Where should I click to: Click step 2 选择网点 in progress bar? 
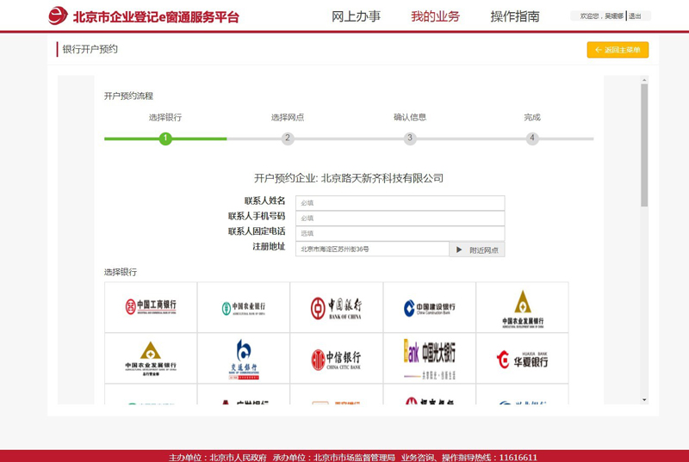coord(288,139)
